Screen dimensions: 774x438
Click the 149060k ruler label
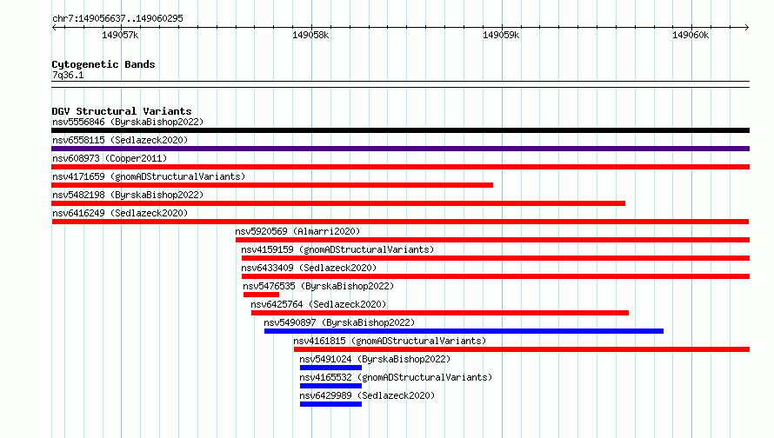pyautogui.click(x=691, y=35)
